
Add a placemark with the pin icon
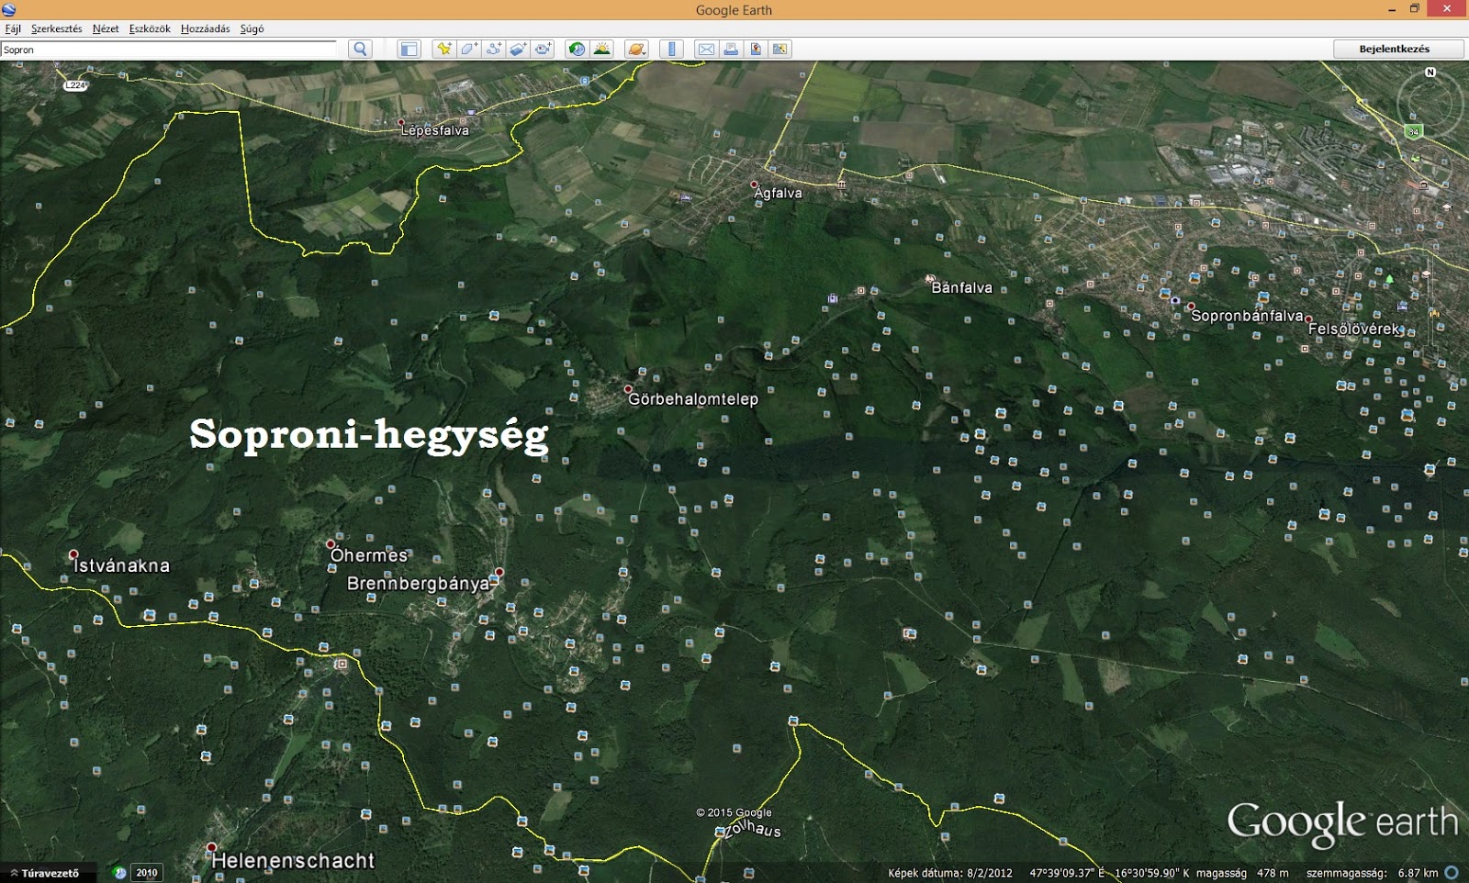(x=444, y=50)
